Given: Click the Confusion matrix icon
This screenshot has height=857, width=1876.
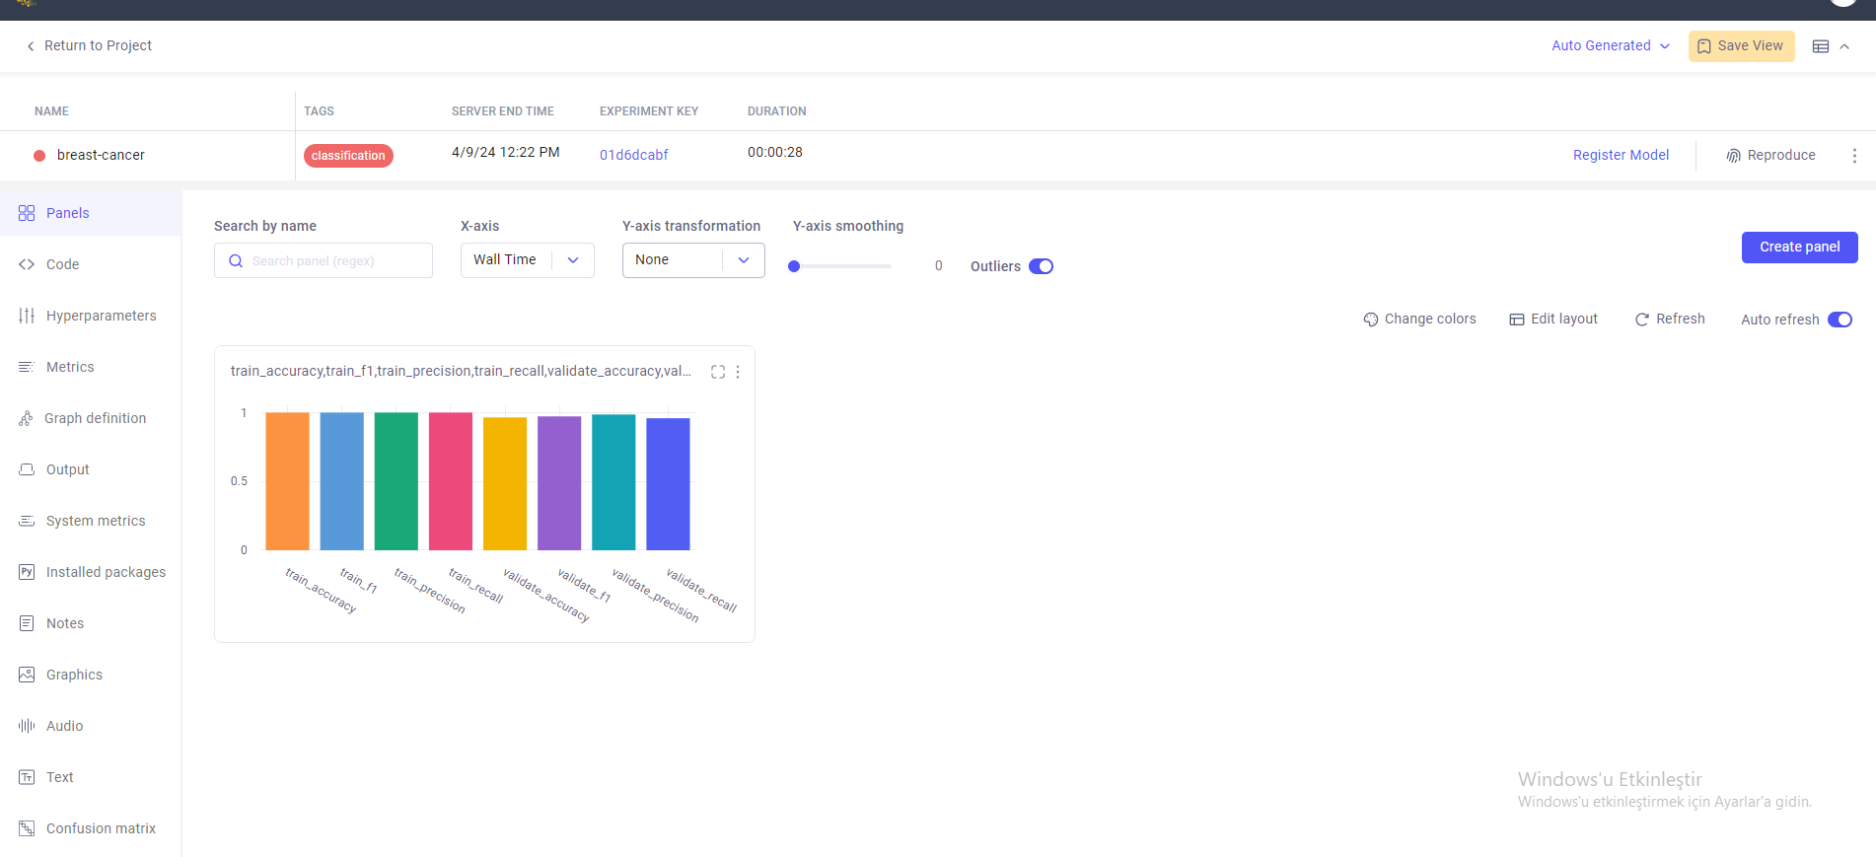Looking at the screenshot, I should [27, 828].
